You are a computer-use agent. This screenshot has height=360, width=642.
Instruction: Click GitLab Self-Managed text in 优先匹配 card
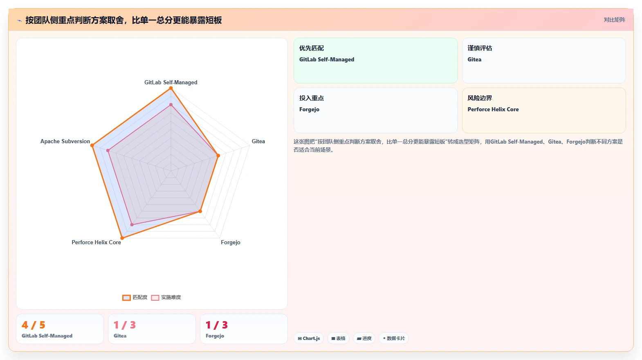[x=327, y=59]
